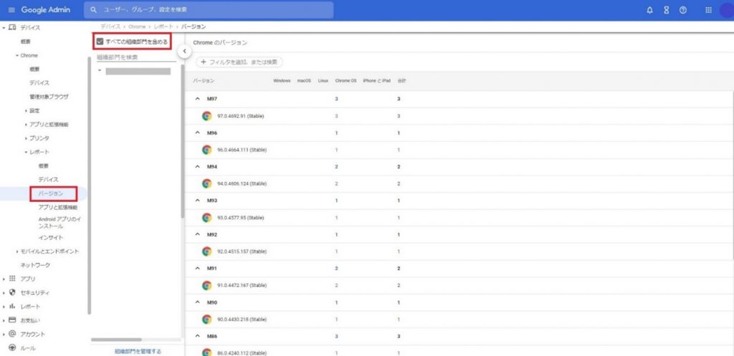The width and height of the screenshot is (734, 356).
Task: Click the セキュリティ shield icon
Action: click(x=12, y=292)
